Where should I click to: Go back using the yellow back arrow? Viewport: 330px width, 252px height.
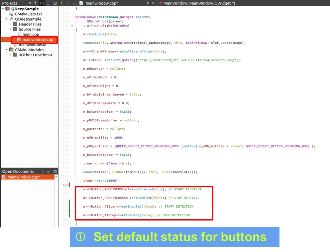tap(62, 3)
